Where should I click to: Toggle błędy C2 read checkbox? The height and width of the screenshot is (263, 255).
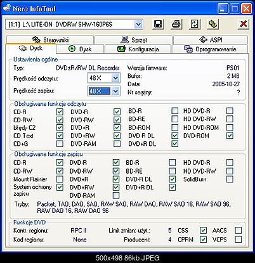[60, 127]
